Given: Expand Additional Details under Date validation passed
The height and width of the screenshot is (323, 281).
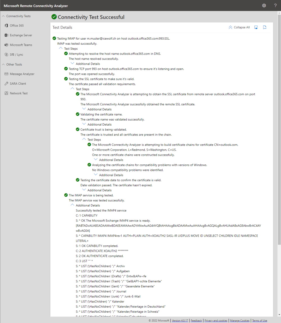Looking at the screenshot, I should click(x=84, y=190).
